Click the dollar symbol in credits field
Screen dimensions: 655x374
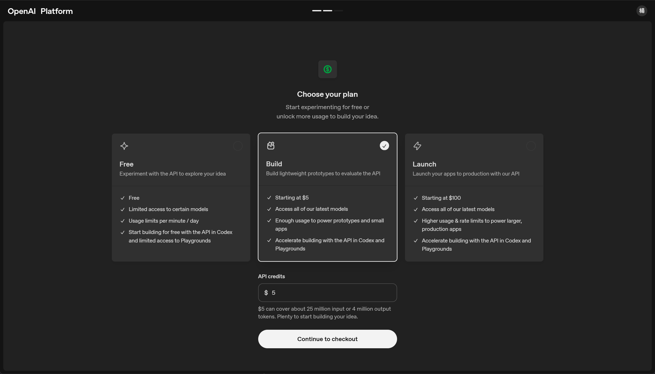(x=266, y=293)
